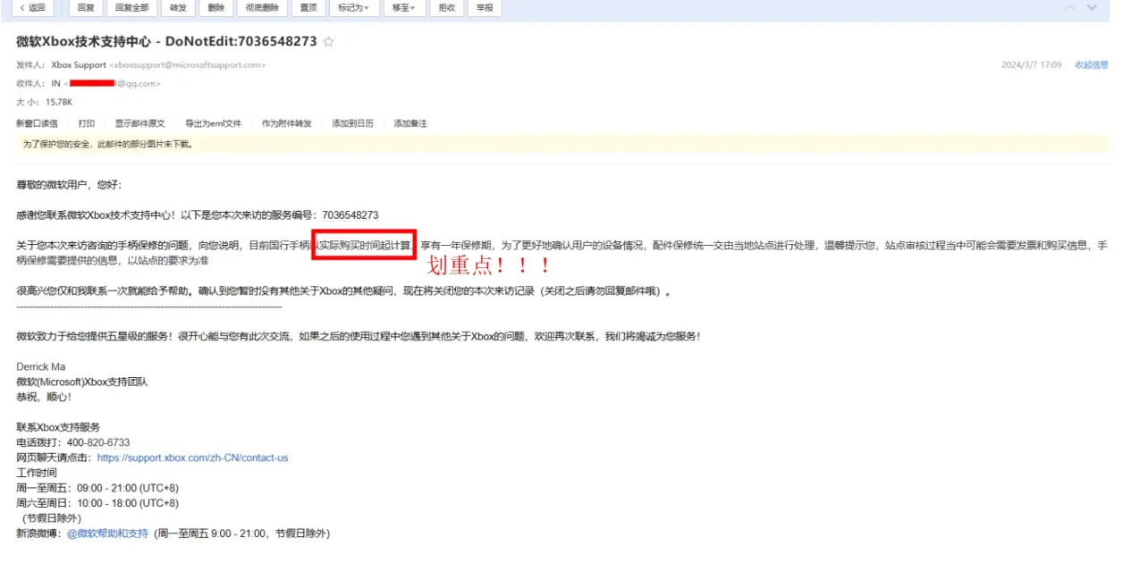
Task: Click the 举报 report button
Action: [x=484, y=7]
